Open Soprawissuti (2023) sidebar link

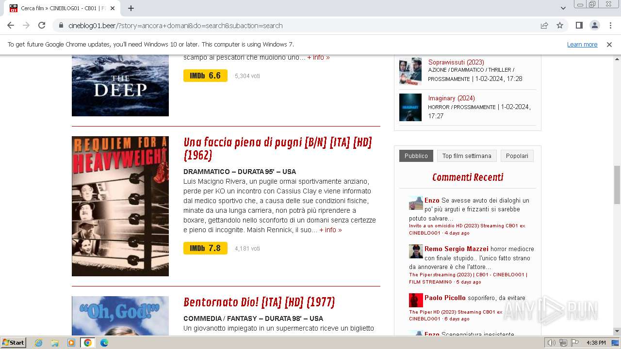pyautogui.click(x=456, y=62)
